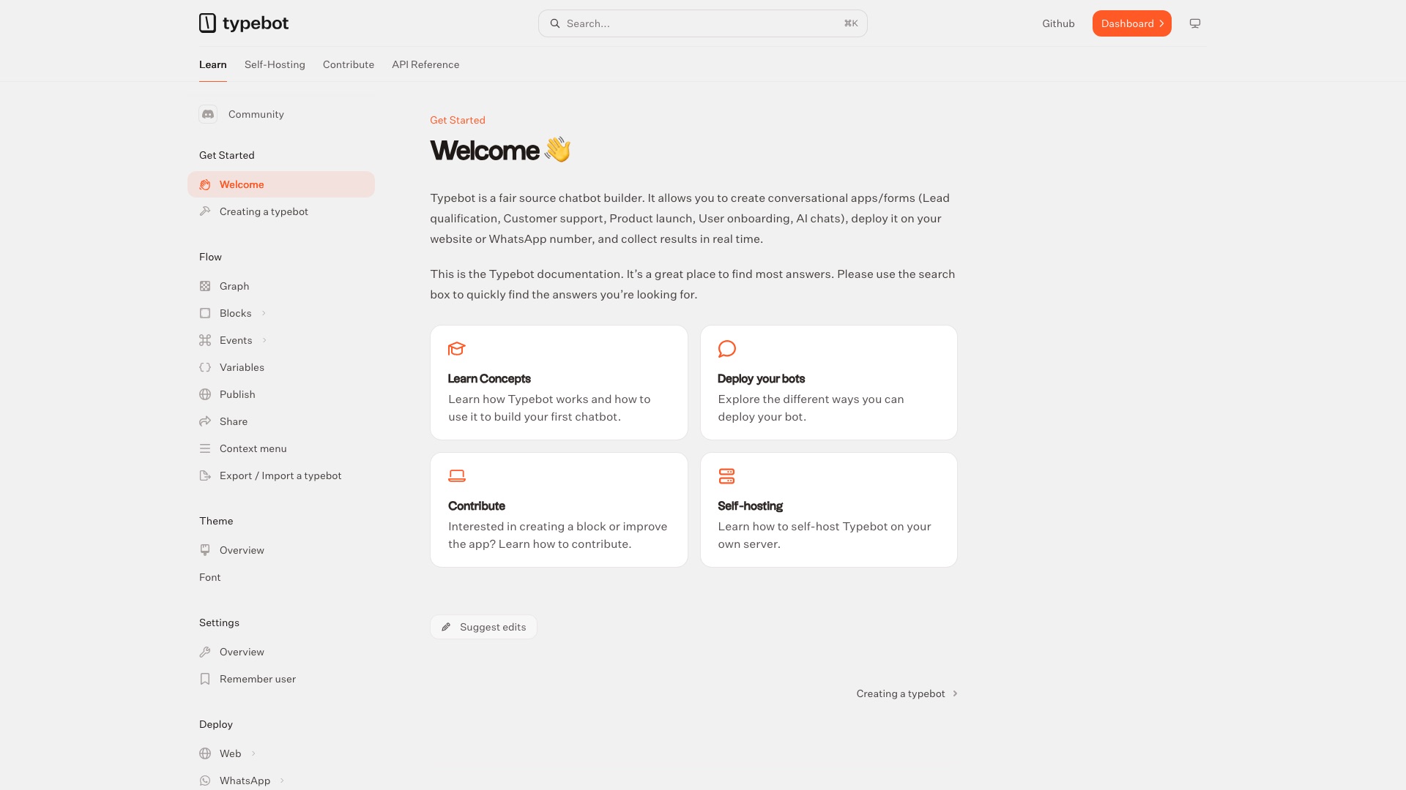The height and width of the screenshot is (790, 1406).
Task: Click the Variables braces icon
Action: click(205, 367)
